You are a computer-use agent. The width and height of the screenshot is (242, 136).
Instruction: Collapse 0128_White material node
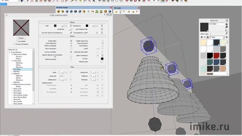12,61
